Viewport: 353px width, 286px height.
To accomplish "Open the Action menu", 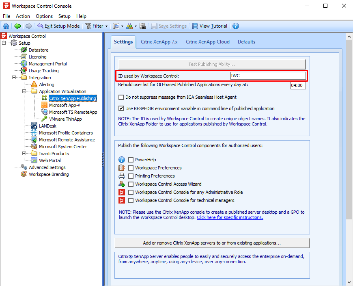I will coord(23,16).
